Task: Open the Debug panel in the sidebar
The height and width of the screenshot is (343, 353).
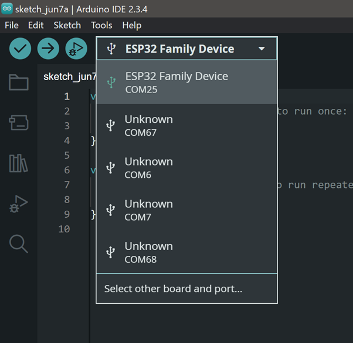Action: pyautogui.click(x=19, y=204)
